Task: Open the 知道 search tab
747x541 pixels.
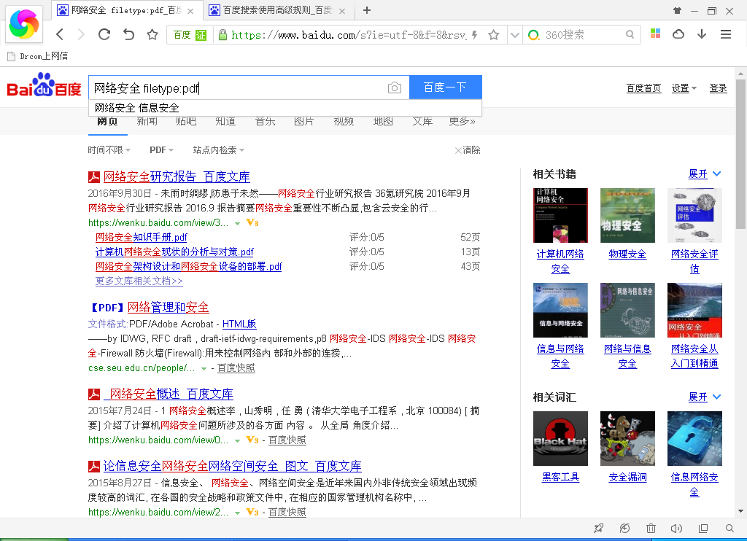Action: tap(225, 122)
